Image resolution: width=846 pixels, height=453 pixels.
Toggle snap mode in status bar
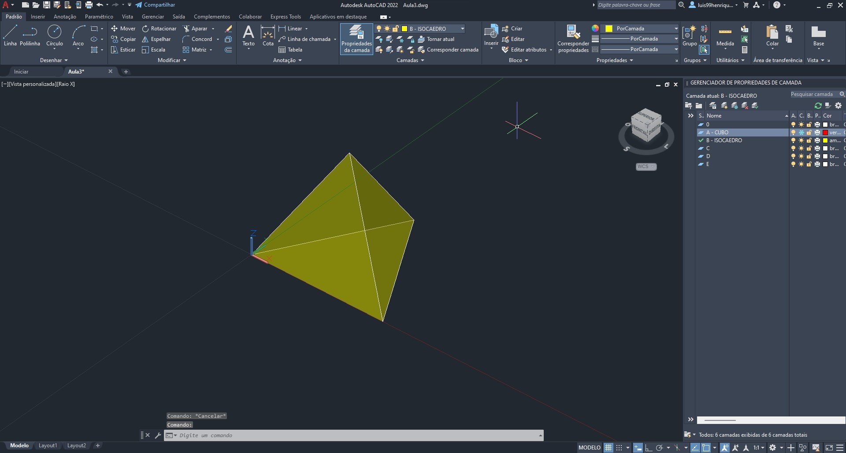619,448
